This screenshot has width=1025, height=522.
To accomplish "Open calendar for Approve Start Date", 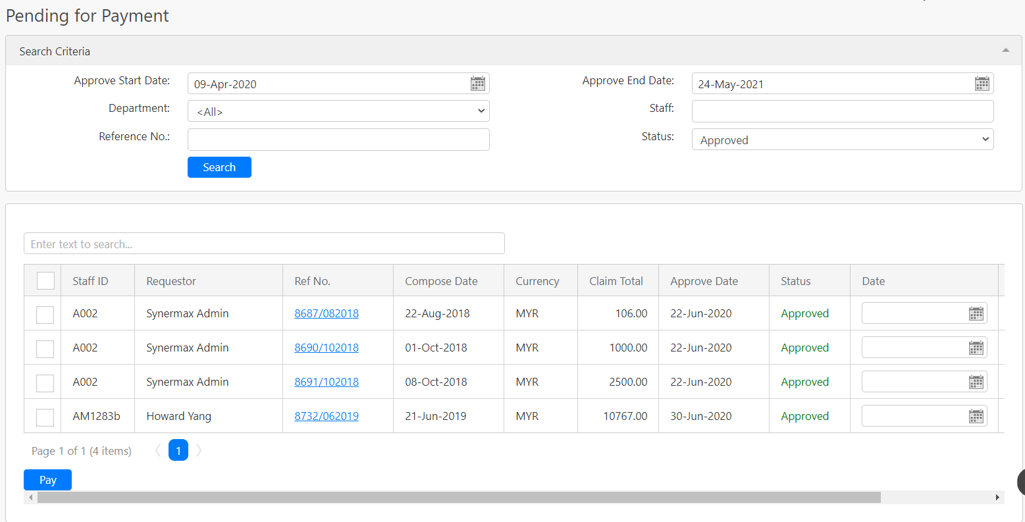I will (x=478, y=84).
